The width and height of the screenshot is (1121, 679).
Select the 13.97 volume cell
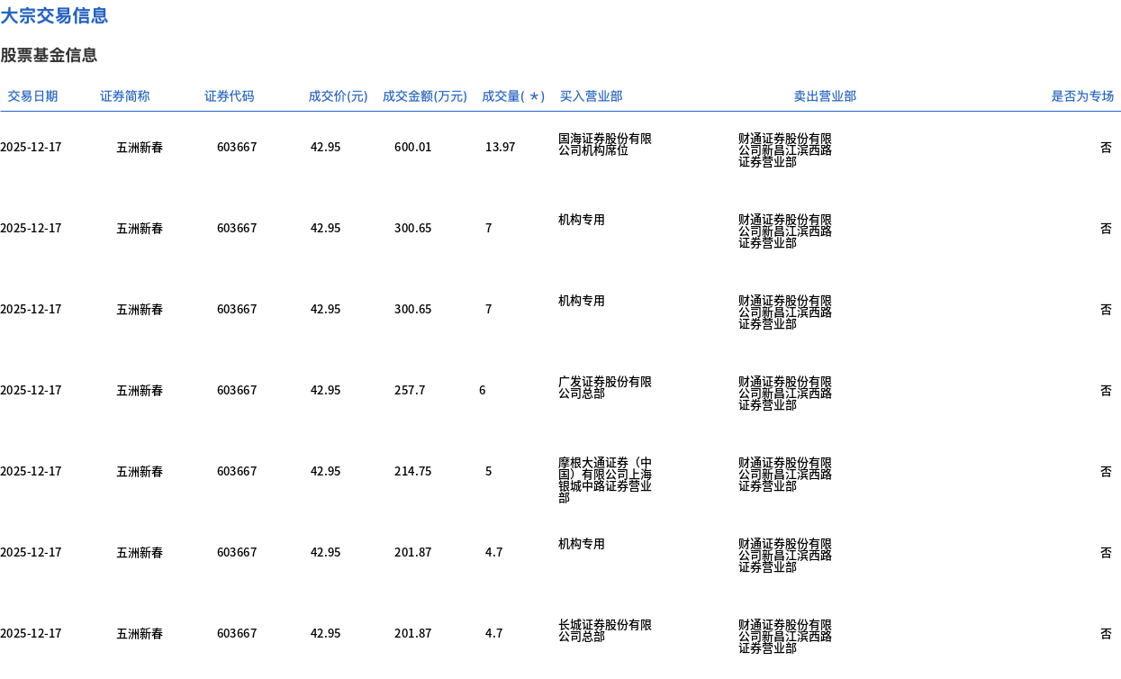tap(501, 147)
